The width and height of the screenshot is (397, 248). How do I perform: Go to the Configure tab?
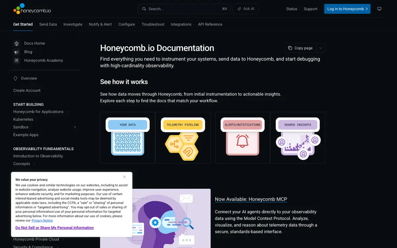127,24
